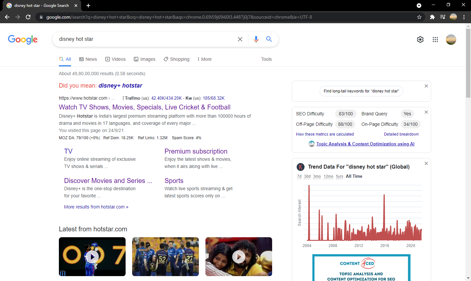Open the search Tools options
Image resolution: width=471 pixels, height=281 pixels.
266,59
